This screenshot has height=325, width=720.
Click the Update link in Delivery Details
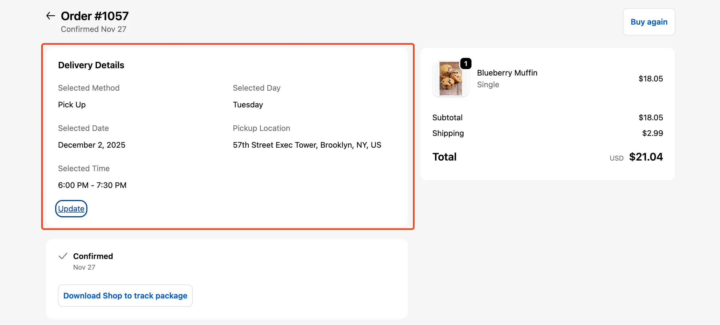click(x=71, y=209)
